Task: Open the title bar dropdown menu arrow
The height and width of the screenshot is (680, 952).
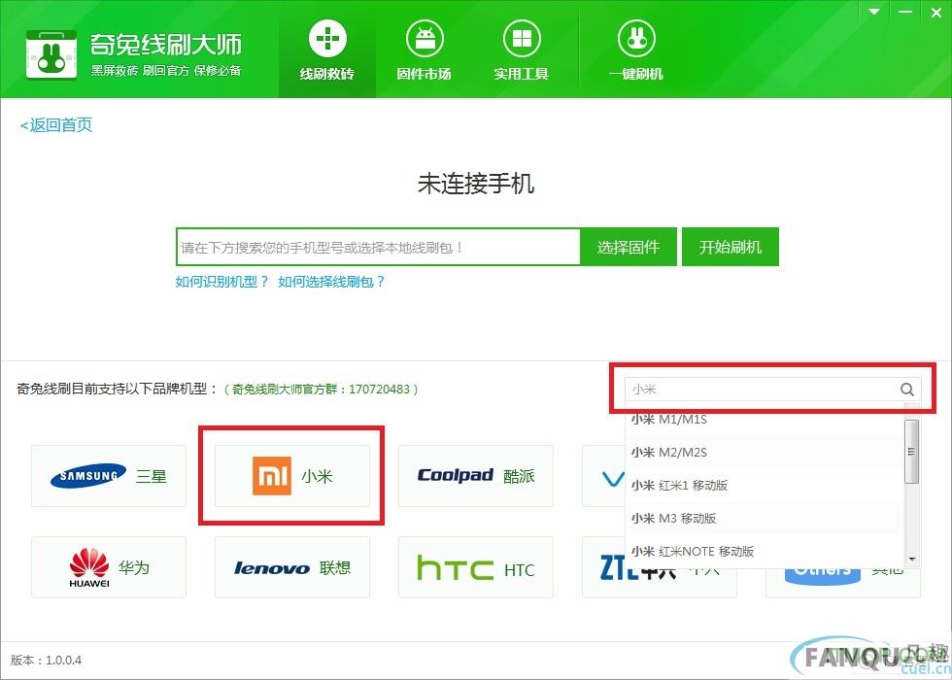Action: click(874, 12)
